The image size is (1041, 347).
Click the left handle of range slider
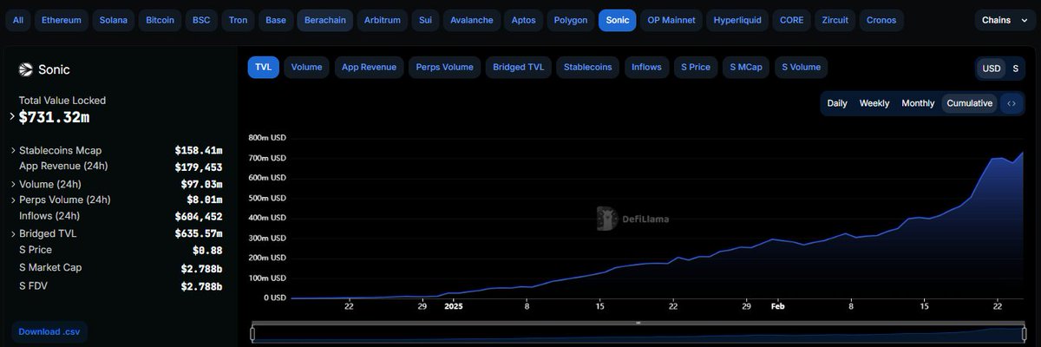click(x=252, y=332)
